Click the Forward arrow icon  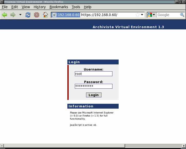click(x=13, y=15)
